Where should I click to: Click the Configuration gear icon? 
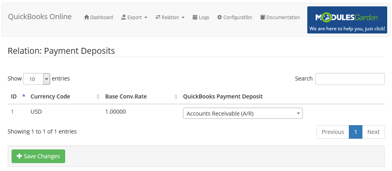[x=219, y=17]
